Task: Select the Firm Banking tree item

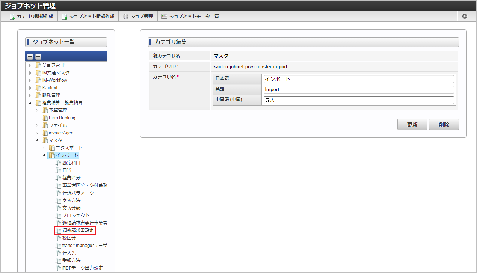Action: 62,118
